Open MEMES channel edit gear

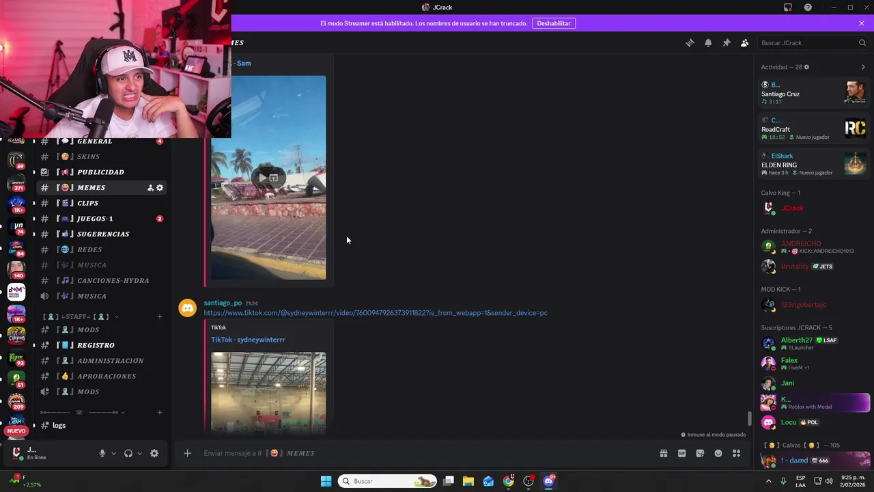(x=160, y=188)
